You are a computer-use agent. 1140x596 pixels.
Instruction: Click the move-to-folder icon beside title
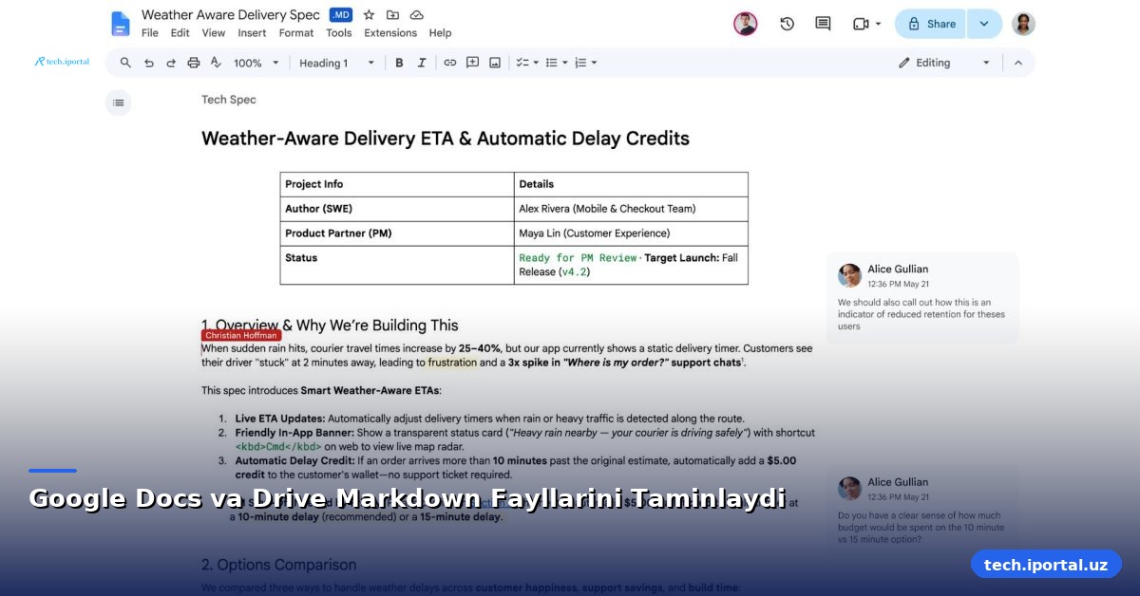click(x=392, y=15)
